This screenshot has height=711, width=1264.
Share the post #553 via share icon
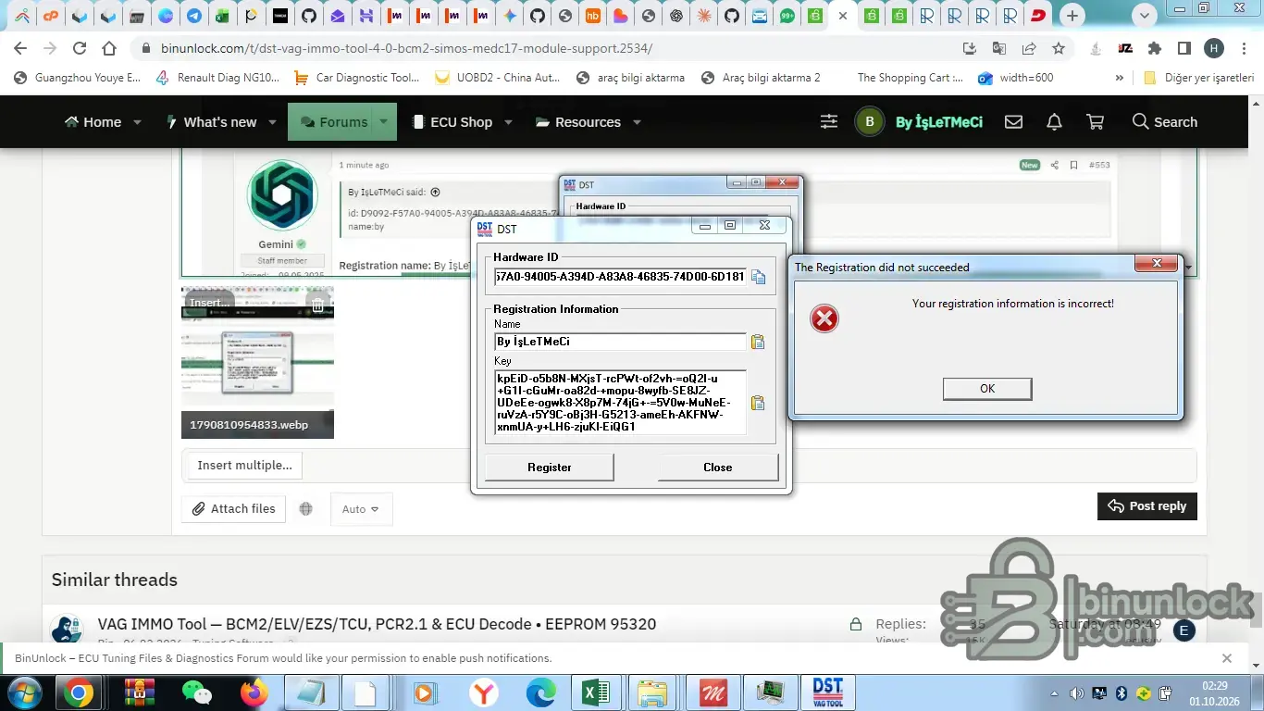pos(1055,165)
